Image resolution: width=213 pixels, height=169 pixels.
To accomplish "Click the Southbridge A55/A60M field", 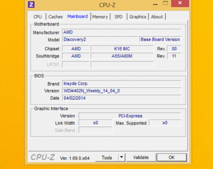I will [x=122, y=56].
